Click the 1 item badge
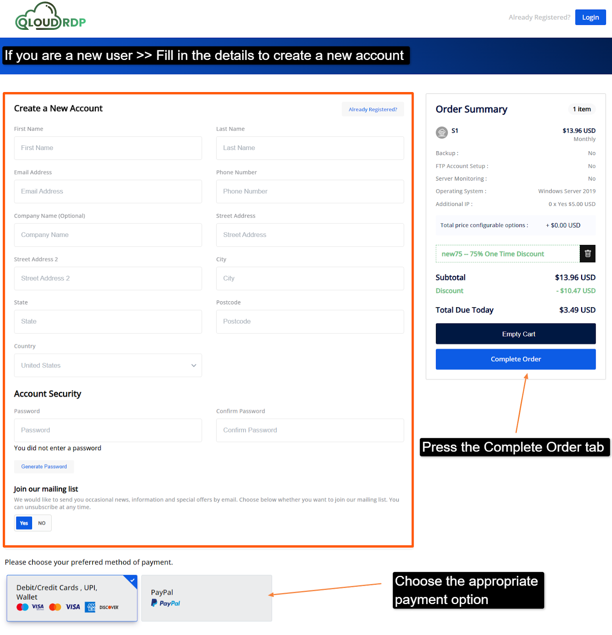This screenshot has width=612, height=635. pos(581,109)
